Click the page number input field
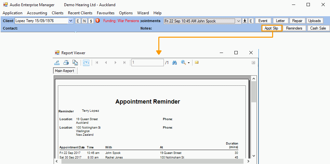 (x=147, y=63)
